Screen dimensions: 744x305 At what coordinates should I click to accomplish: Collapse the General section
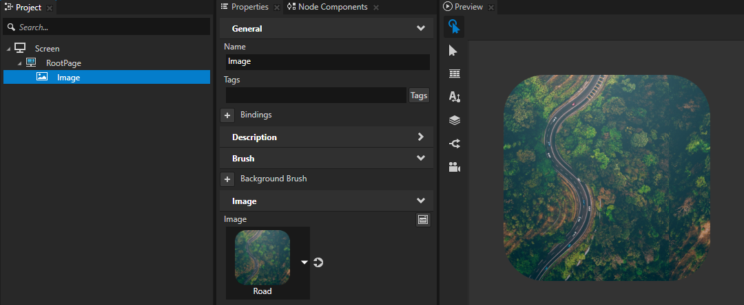click(x=420, y=29)
